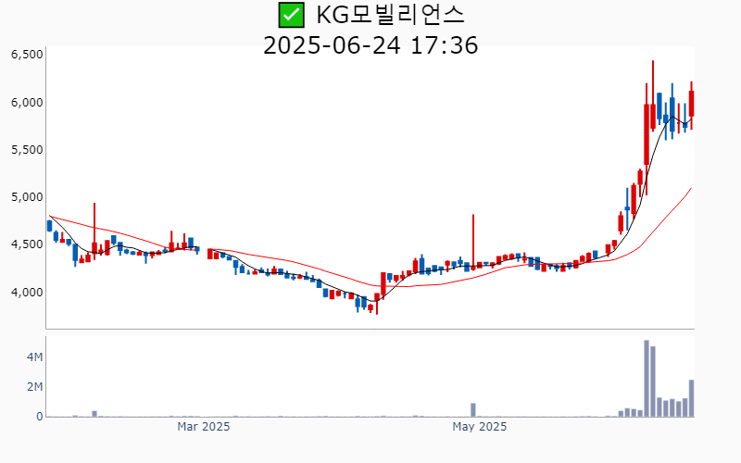Click the 2M volume axis label

(x=34, y=387)
